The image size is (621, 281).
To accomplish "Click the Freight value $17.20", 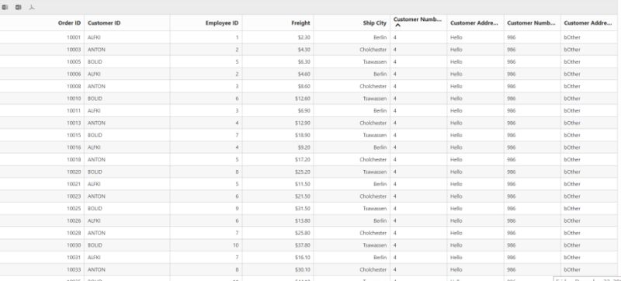I will pyautogui.click(x=303, y=159).
